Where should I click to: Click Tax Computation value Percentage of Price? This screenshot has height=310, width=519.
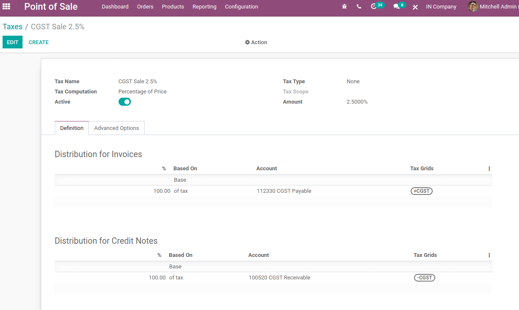142,92
